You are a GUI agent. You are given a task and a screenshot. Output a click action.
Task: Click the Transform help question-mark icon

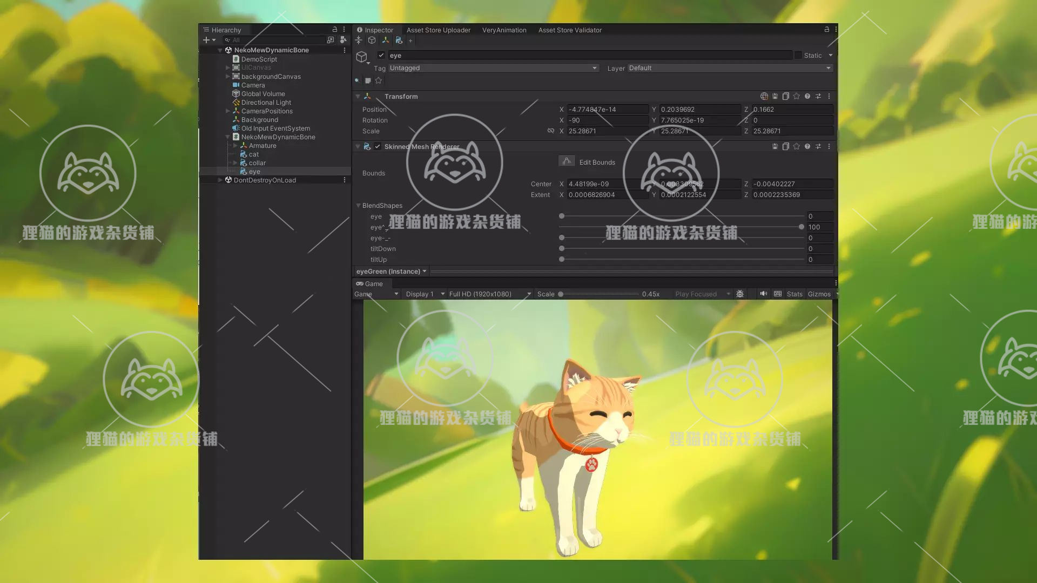[x=807, y=96]
